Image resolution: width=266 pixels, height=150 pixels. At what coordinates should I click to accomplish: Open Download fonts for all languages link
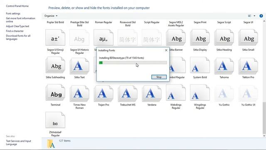click(18, 37)
